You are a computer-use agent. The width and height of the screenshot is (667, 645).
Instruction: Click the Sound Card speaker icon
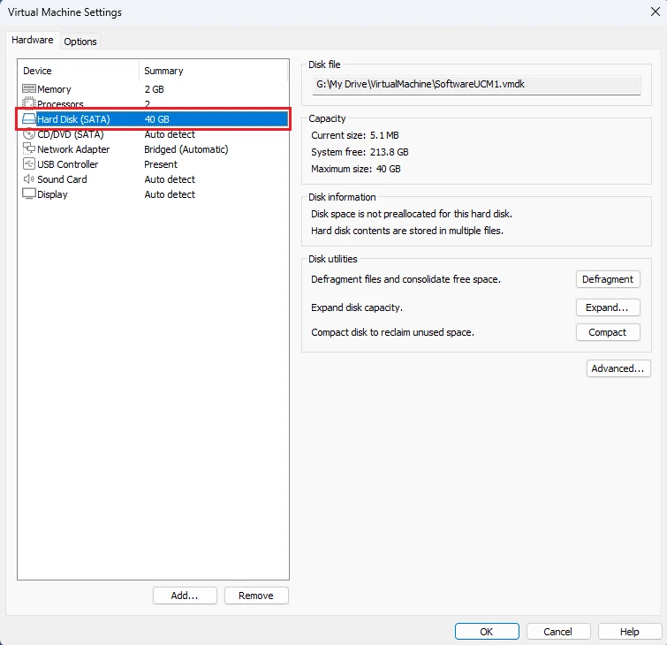tap(29, 179)
